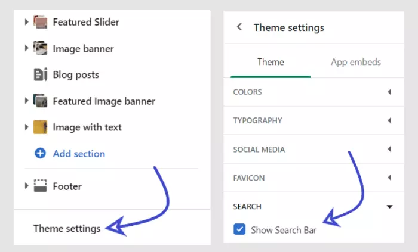418x252 pixels.
Task: Expand the SOCIAL MEDIA settings group arrow
Action: (389, 149)
